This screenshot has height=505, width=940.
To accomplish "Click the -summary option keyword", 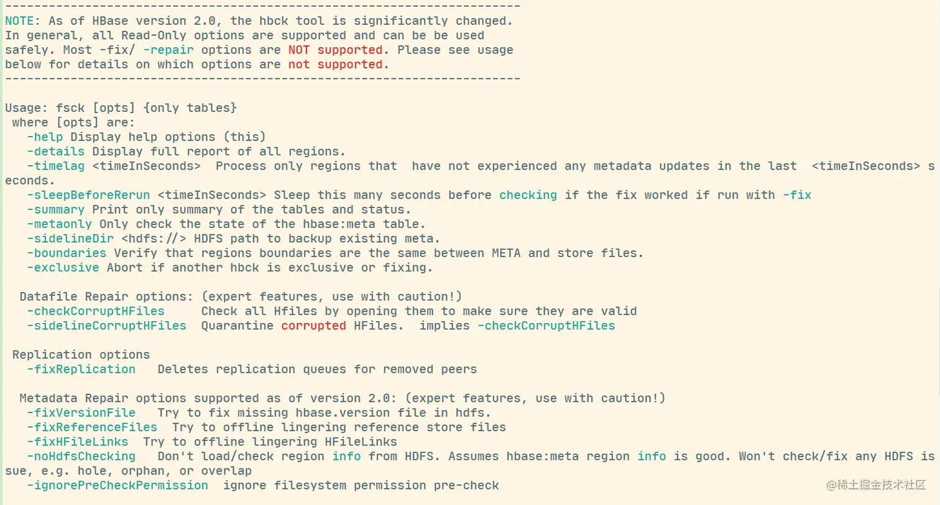I will pyautogui.click(x=55, y=209).
